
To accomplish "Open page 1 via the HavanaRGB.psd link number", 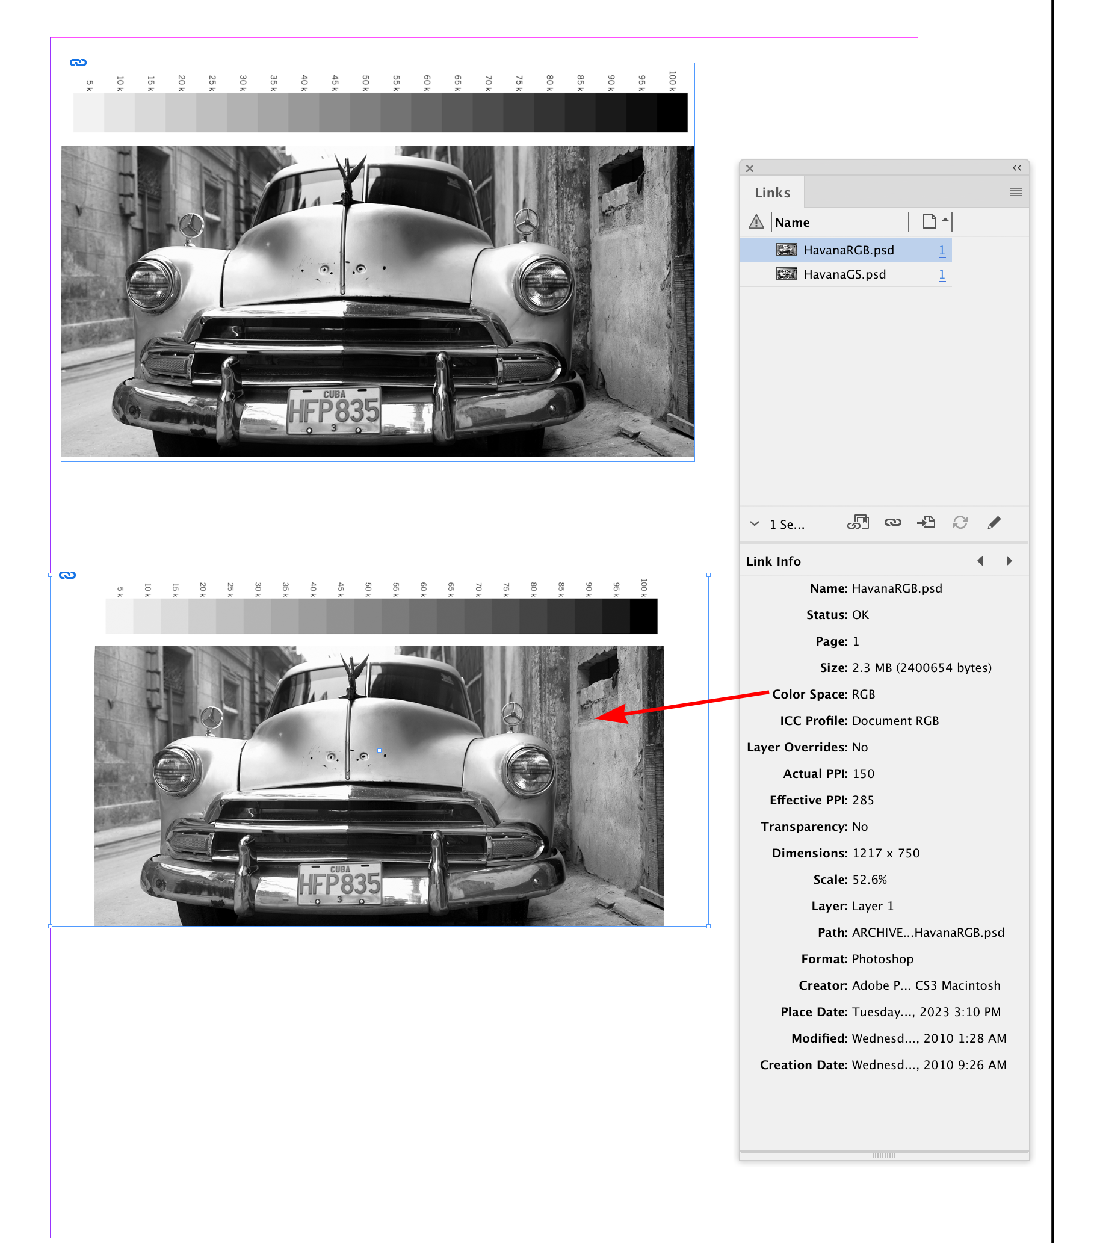I will click(x=941, y=250).
